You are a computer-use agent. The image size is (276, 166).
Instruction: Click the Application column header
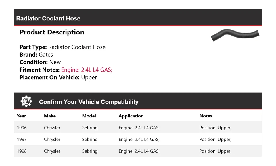pyautogui.click(x=131, y=116)
